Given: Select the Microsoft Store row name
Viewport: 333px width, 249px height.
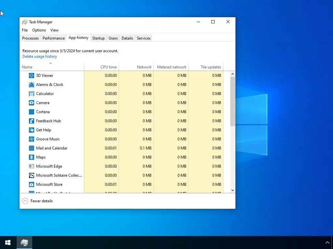Looking at the screenshot, I should [49, 184].
